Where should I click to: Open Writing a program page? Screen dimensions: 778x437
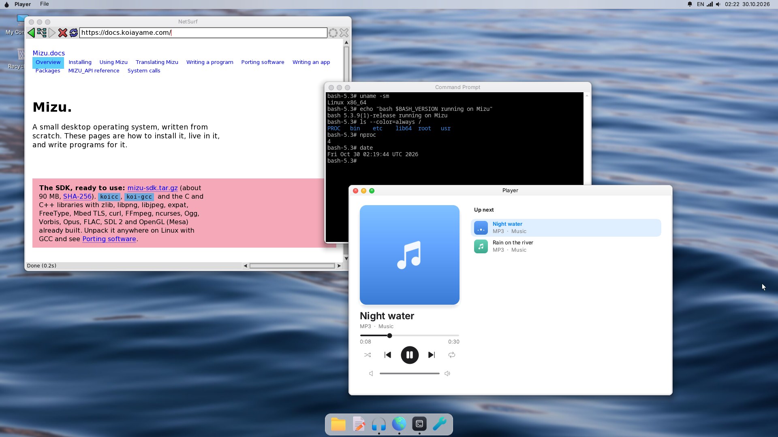click(210, 62)
